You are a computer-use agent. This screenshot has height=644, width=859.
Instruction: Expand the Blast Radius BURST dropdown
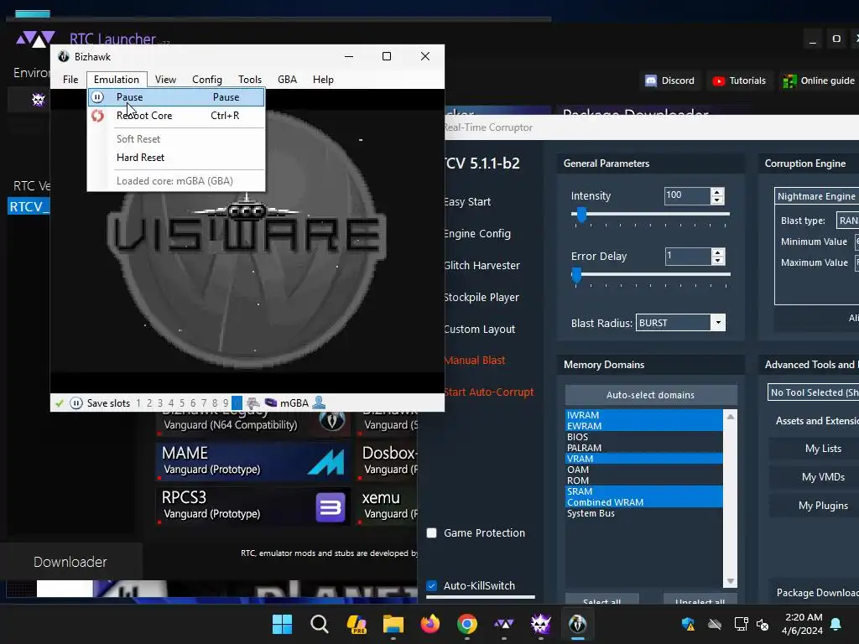(x=718, y=323)
